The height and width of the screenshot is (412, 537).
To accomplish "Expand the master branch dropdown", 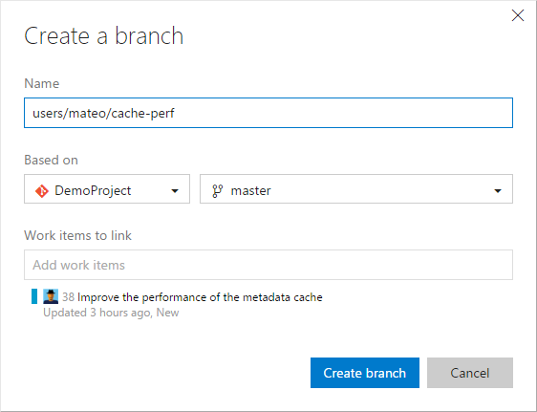I will [x=356, y=189].
